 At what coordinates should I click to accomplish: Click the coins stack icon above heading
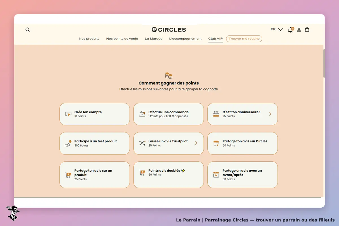(169, 75)
